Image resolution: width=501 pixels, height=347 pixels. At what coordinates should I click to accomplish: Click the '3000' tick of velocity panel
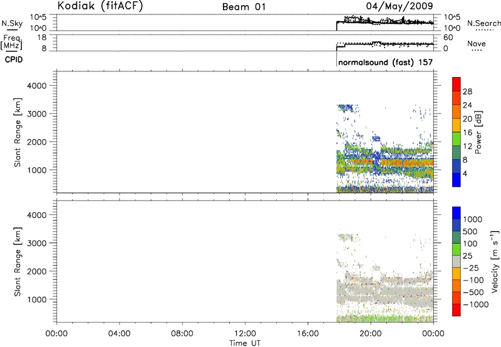37,243
